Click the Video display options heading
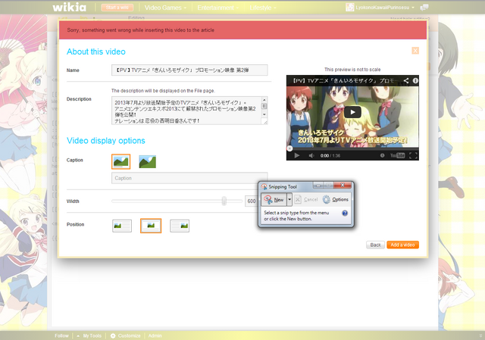The width and height of the screenshot is (485, 340). (x=106, y=141)
